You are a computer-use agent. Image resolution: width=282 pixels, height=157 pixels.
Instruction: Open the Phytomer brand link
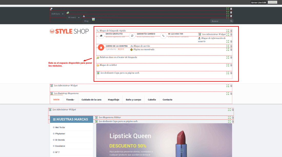coord(60,134)
